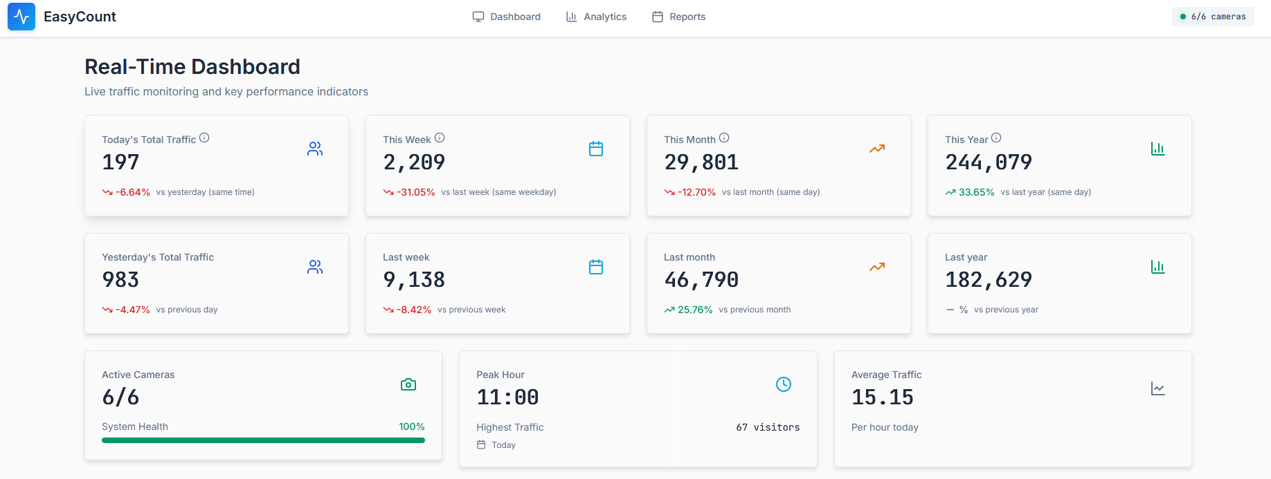Click the 'vs previous year' label
Screen dimensions: 1271x479
[1006, 310]
